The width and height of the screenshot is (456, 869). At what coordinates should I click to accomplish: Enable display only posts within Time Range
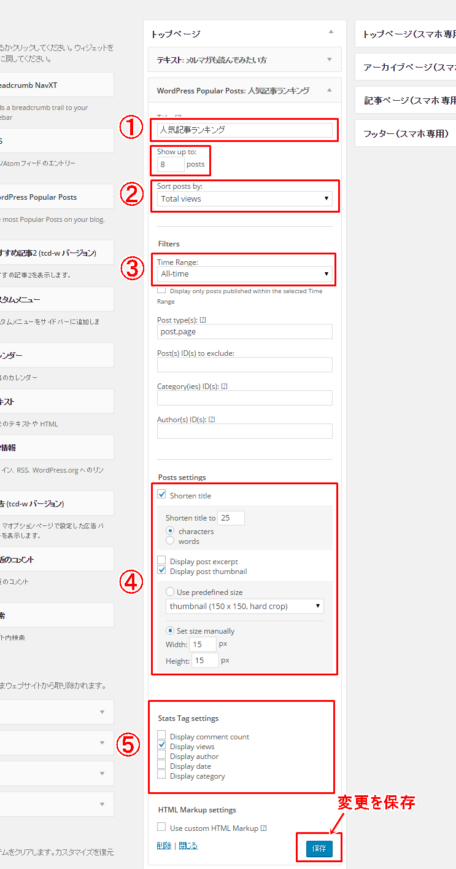coord(161,289)
